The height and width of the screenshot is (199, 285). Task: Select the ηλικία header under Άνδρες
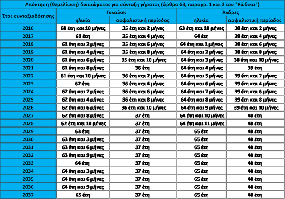click(201, 20)
